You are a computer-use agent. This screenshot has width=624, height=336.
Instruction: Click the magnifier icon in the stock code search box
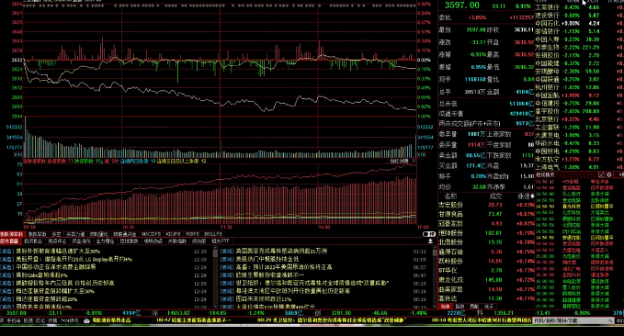pos(611,320)
